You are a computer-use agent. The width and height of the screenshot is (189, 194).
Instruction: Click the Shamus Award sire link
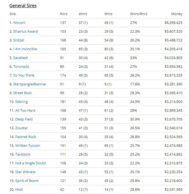[x=25, y=32]
